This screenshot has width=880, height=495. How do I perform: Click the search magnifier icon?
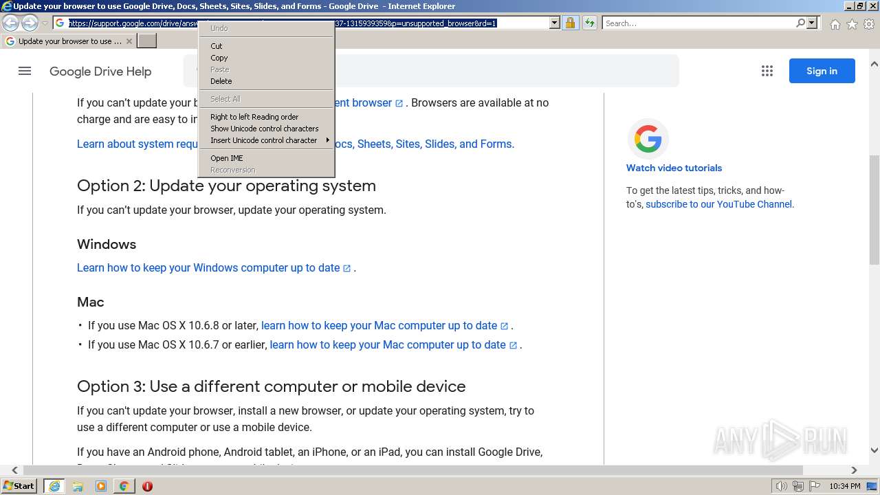click(x=801, y=23)
